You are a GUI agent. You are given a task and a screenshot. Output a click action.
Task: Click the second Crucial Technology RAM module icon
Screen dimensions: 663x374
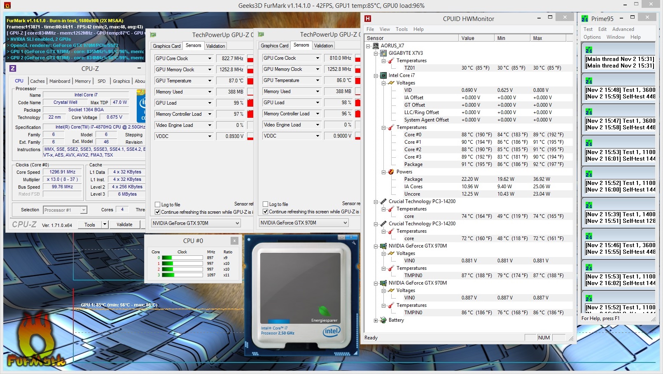click(383, 224)
